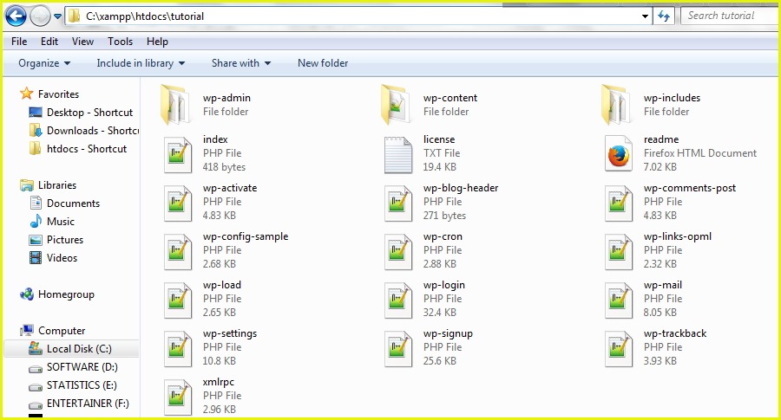This screenshot has width=781, height=420.
Task: Select the wp-content folder icon
Action: tap(396, 105)
